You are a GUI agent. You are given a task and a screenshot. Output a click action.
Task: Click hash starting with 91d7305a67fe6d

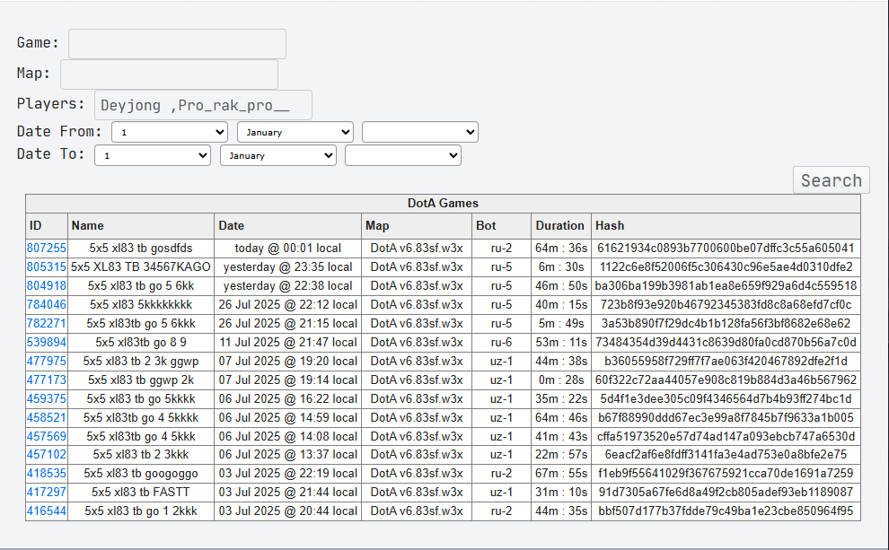click(726, 492)
